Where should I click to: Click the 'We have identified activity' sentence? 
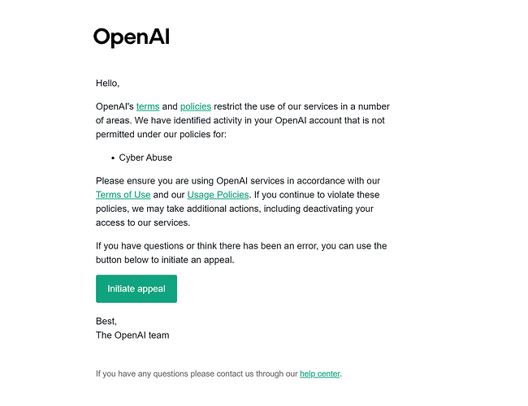pyautogui.click(x=259, y=120)
